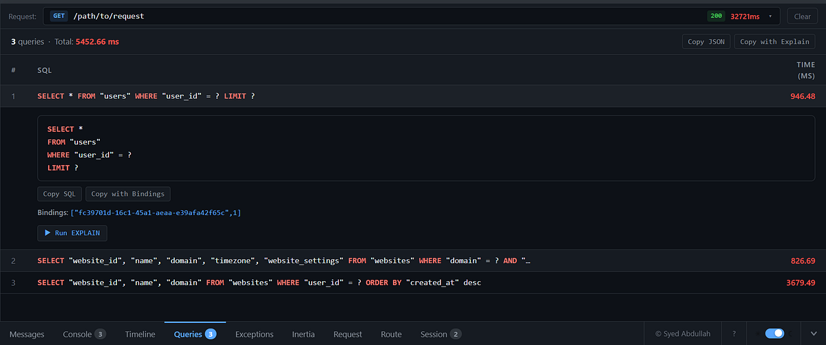
Task: Click the Copy with Bindings button
Action: click(128, 194)
